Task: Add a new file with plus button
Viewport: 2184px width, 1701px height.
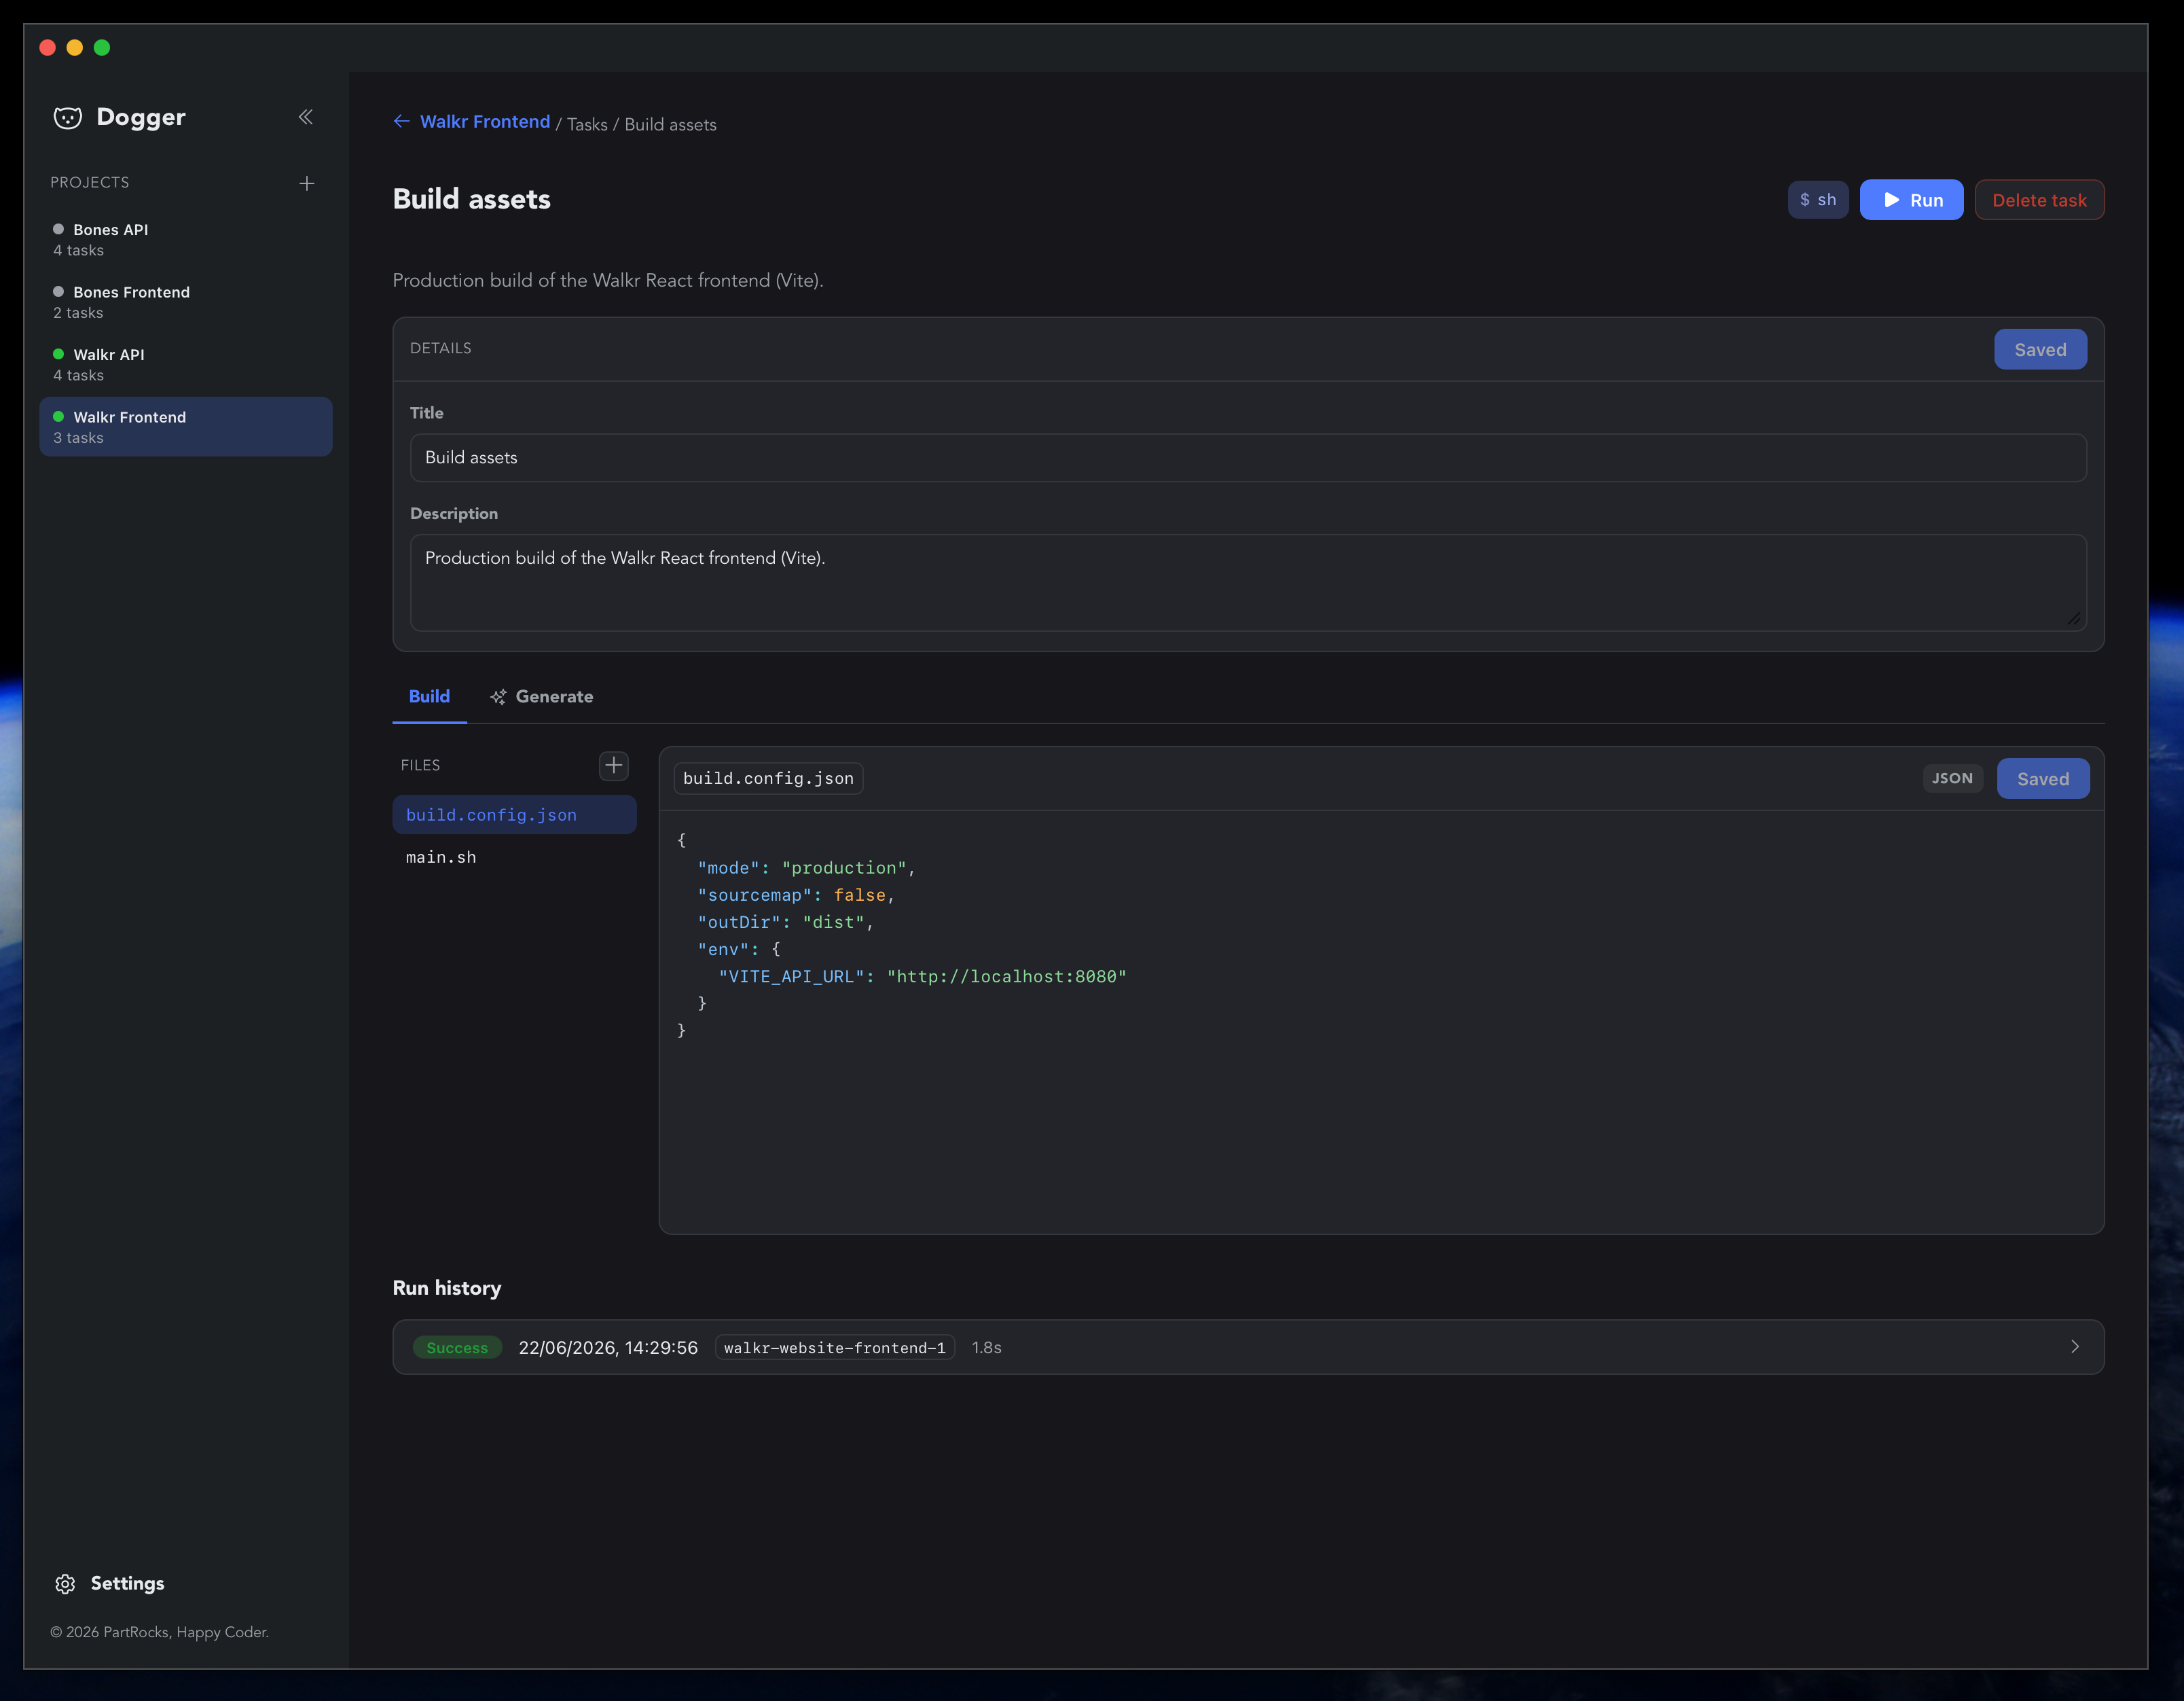Action: [x=614, y=766]
